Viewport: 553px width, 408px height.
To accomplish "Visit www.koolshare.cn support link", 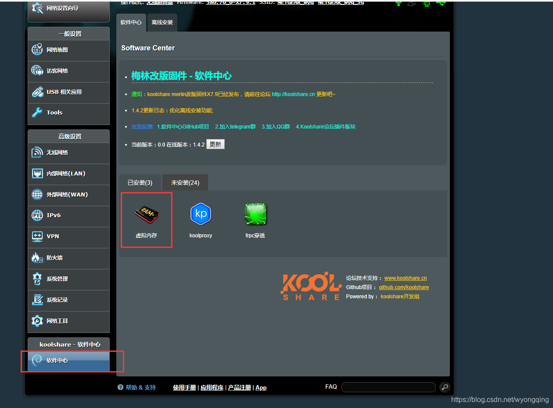I will 406,278.
